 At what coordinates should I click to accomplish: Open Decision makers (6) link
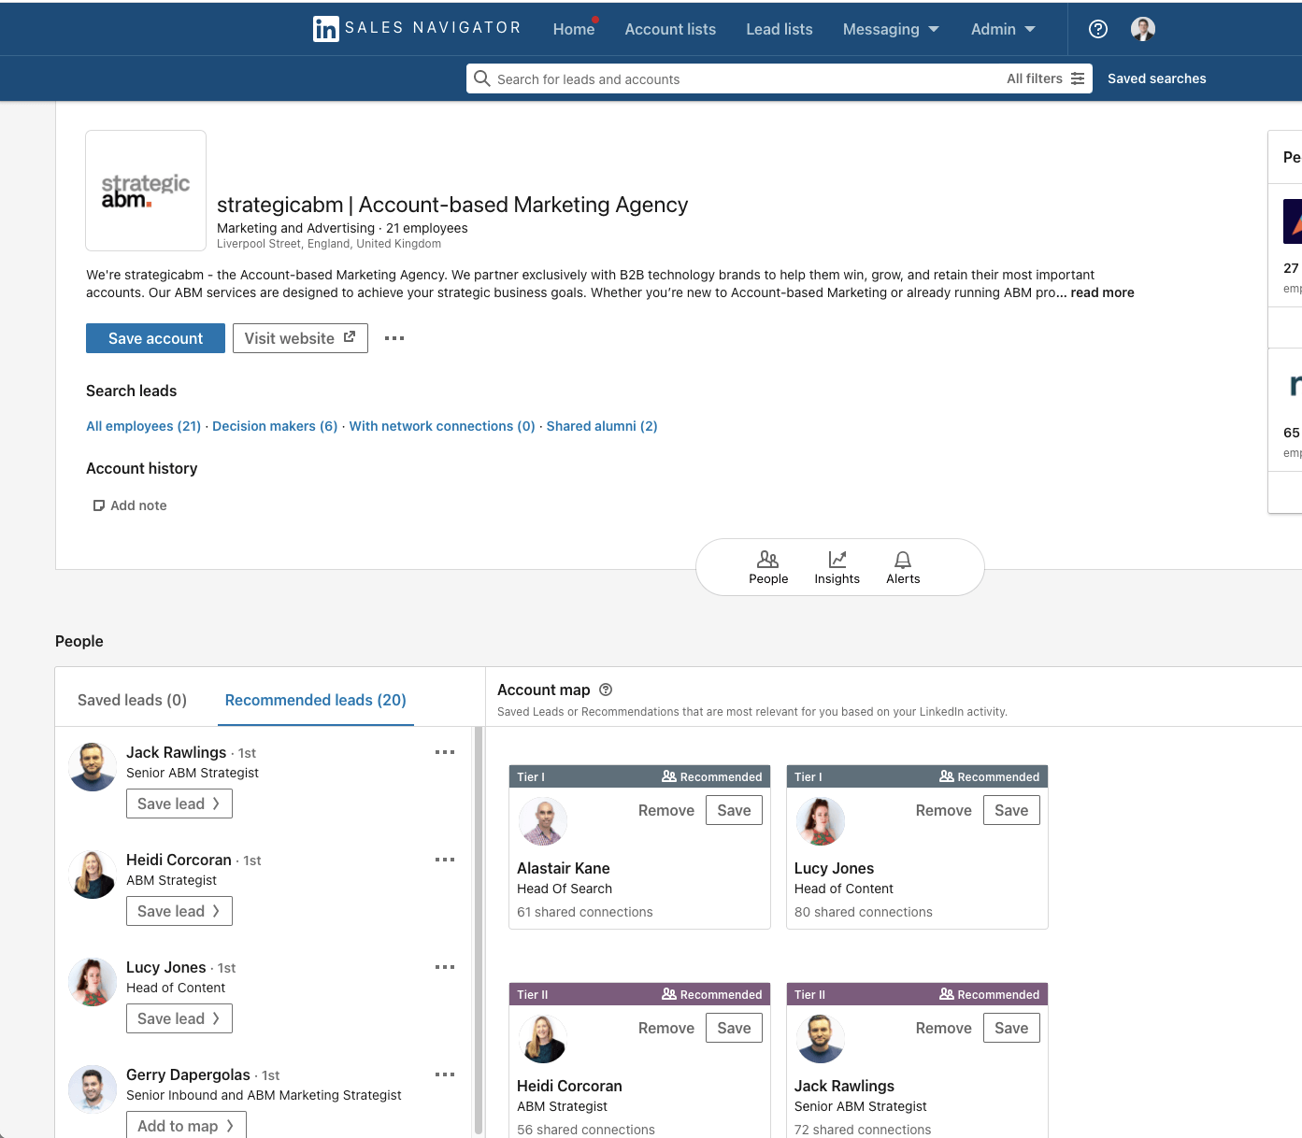pos(275,426)
